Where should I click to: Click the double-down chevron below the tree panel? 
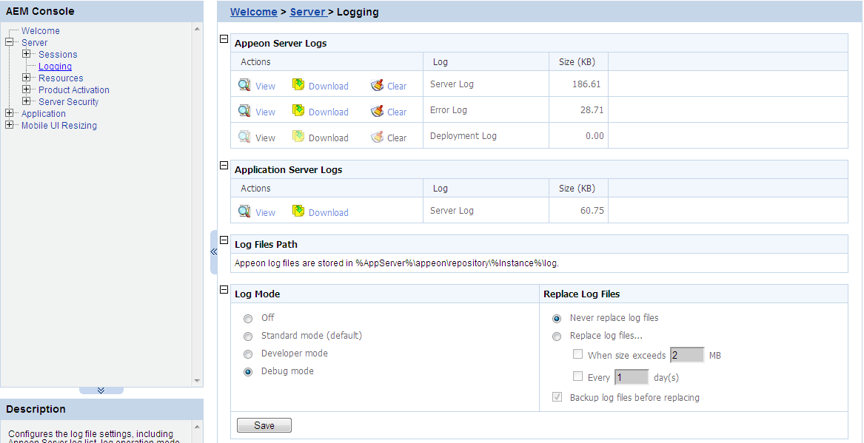[x=101, y=390]
